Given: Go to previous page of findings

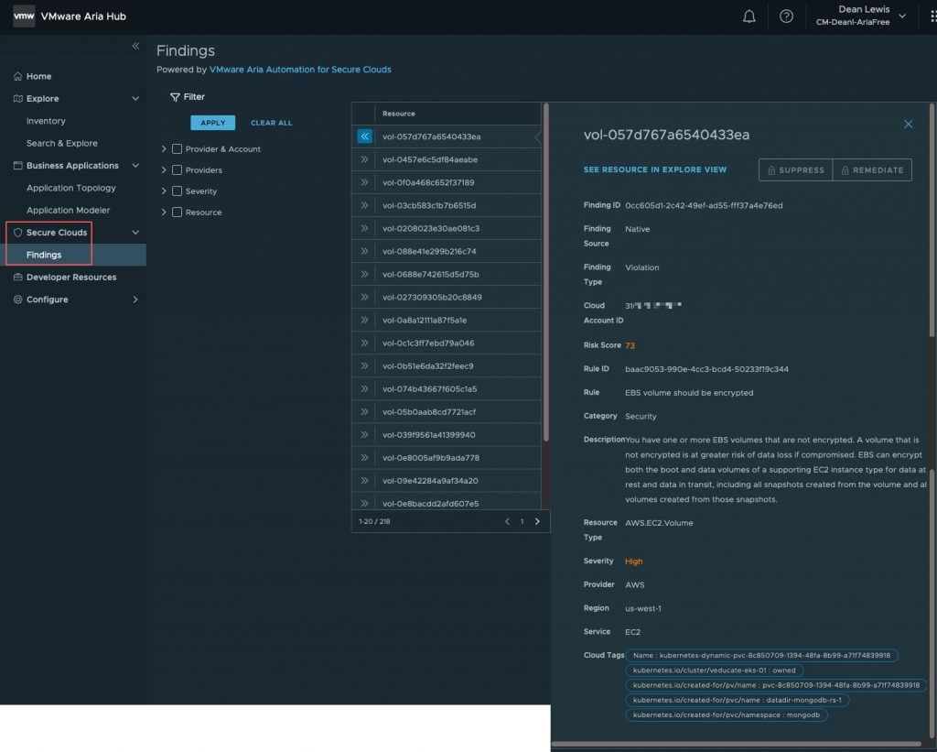Looking at the screenshot, I should point(507,521).
